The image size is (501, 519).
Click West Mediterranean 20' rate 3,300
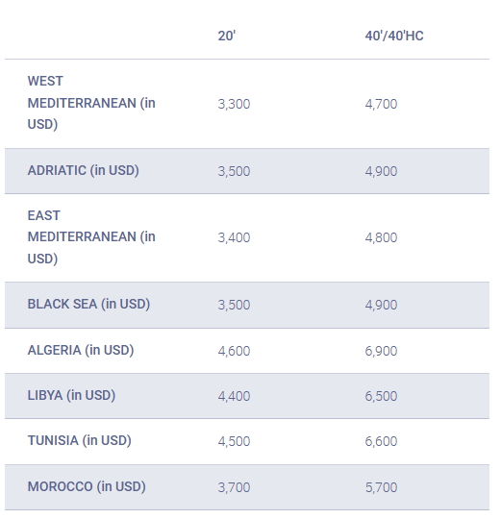234,104
